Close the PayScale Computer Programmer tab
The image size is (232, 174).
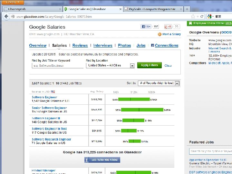181,9
